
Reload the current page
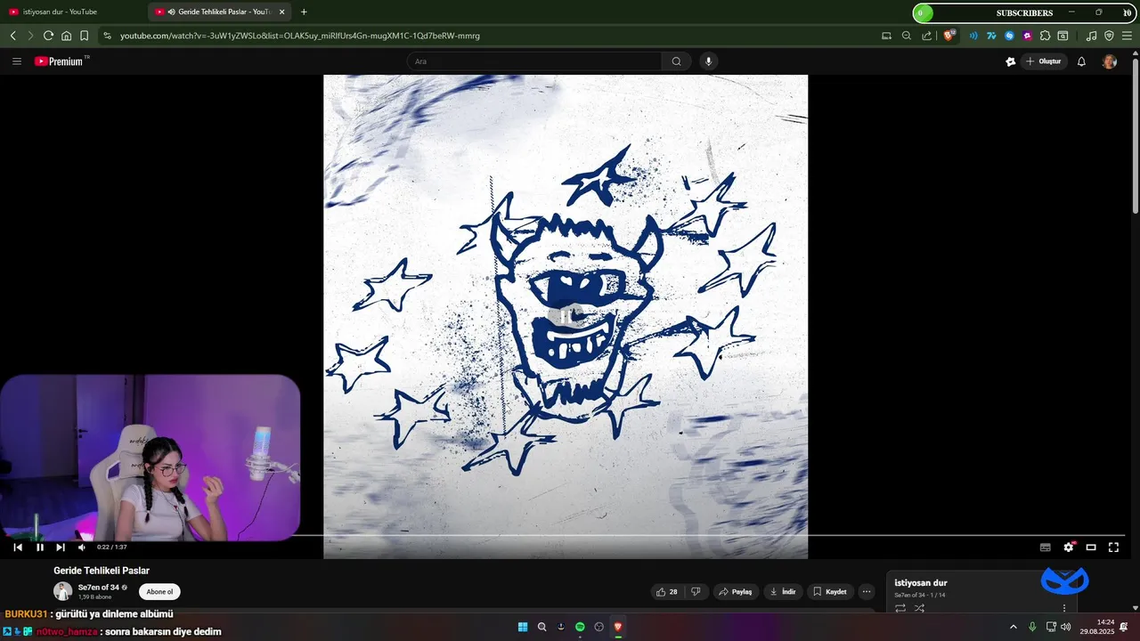pyautogui.click(x=48, y=36)
